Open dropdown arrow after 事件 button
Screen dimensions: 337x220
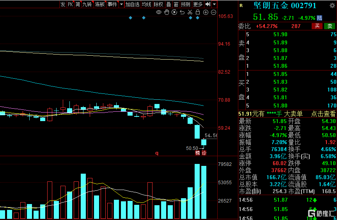tap(121, 4)
